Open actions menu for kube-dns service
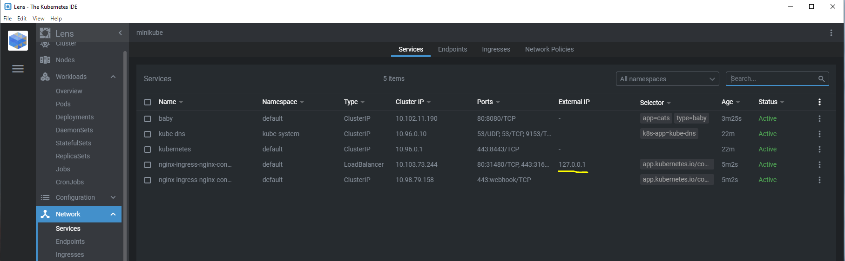This screenshot has height=261, width=845. tap(819, 134)
